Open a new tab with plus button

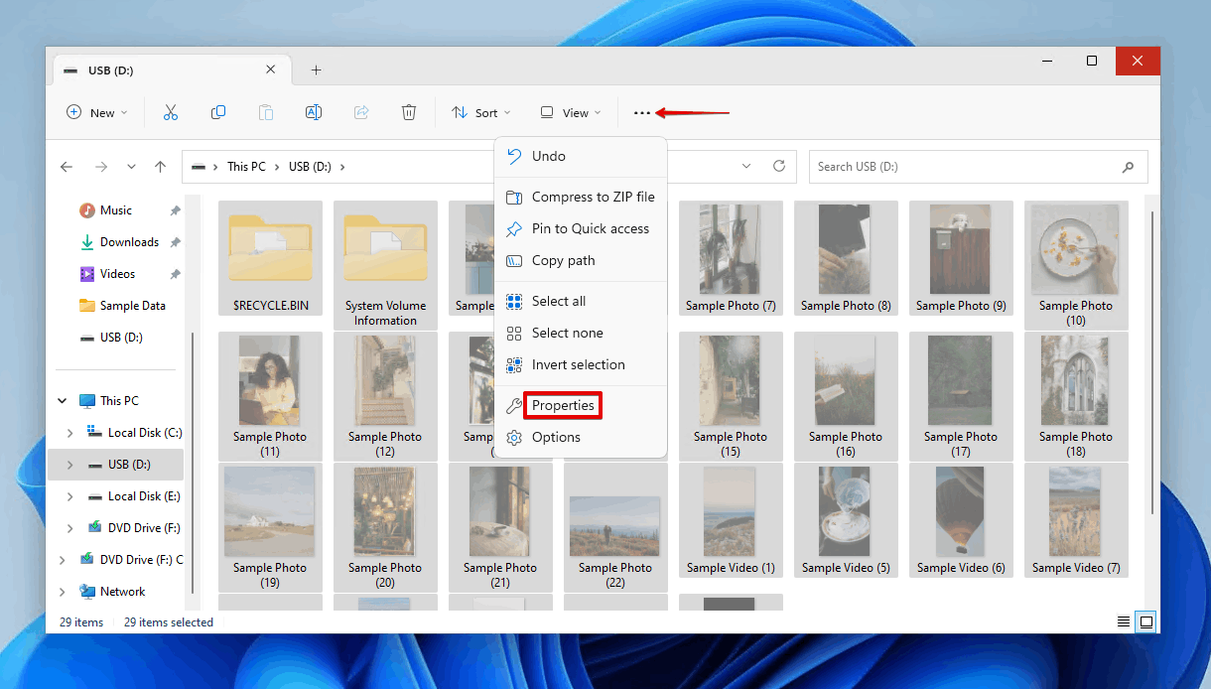point(317,70)
